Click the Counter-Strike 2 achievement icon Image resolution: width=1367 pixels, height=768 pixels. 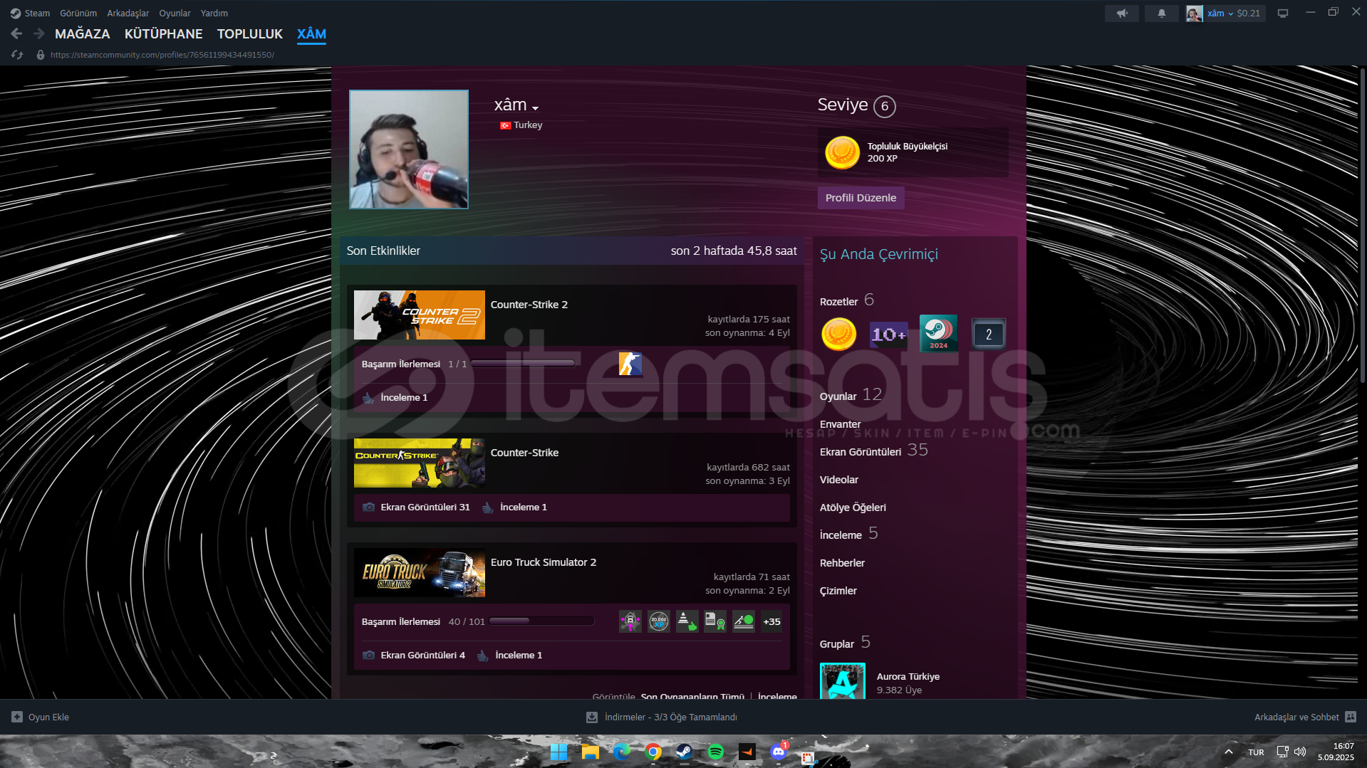pyautogui.click(x=630, y=364)
